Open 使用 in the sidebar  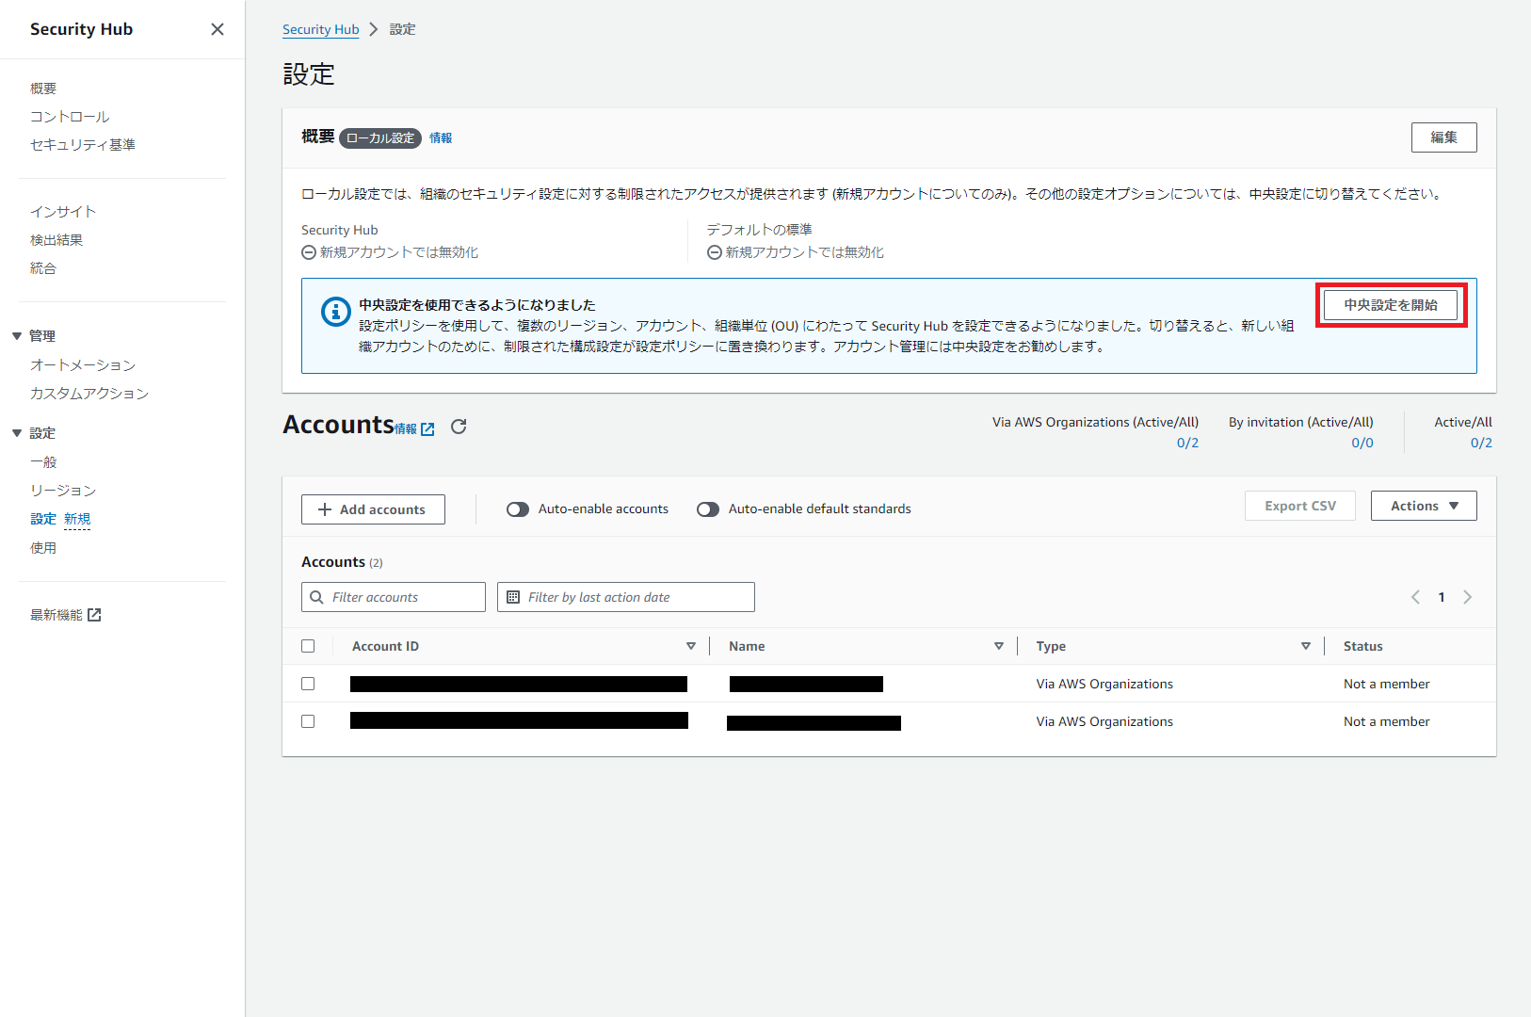click(43, 548)
